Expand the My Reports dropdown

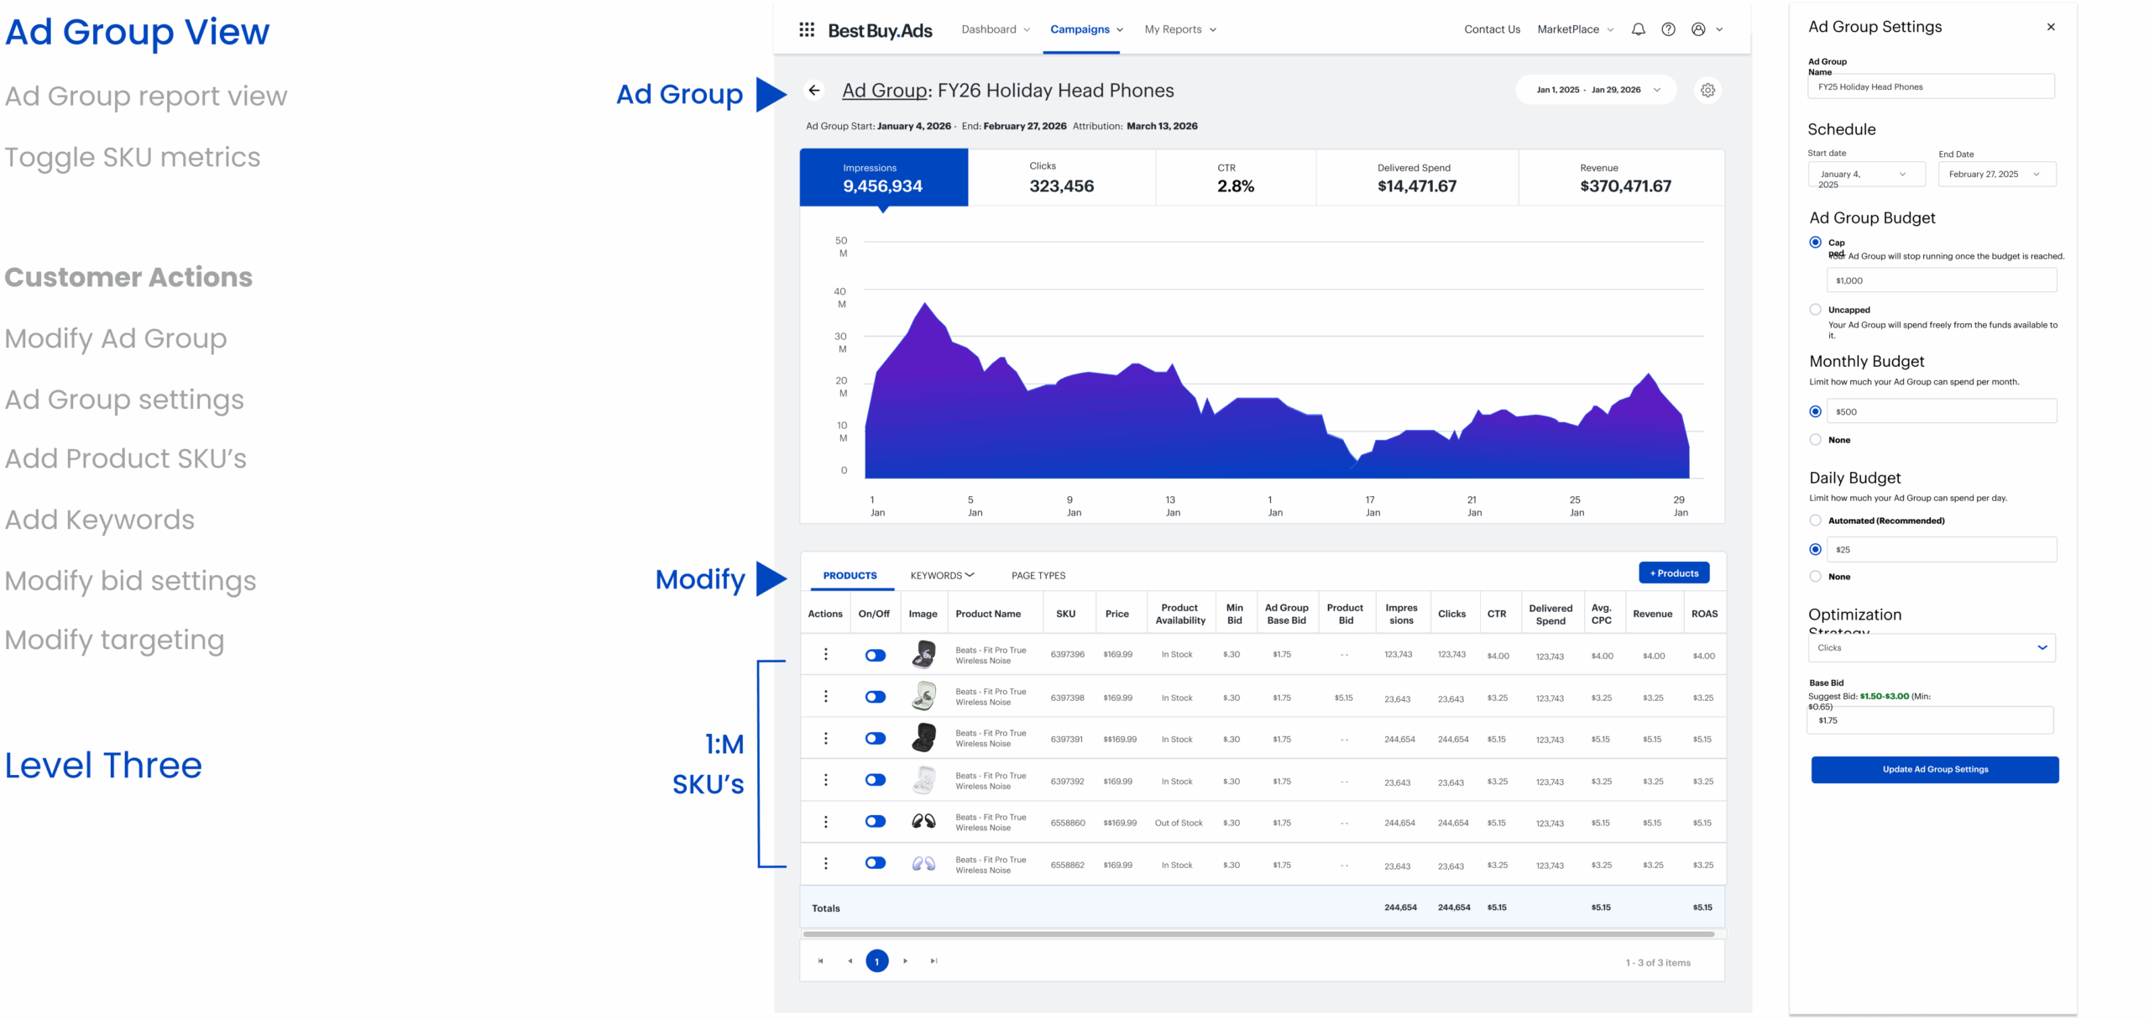coord(1180,29)
